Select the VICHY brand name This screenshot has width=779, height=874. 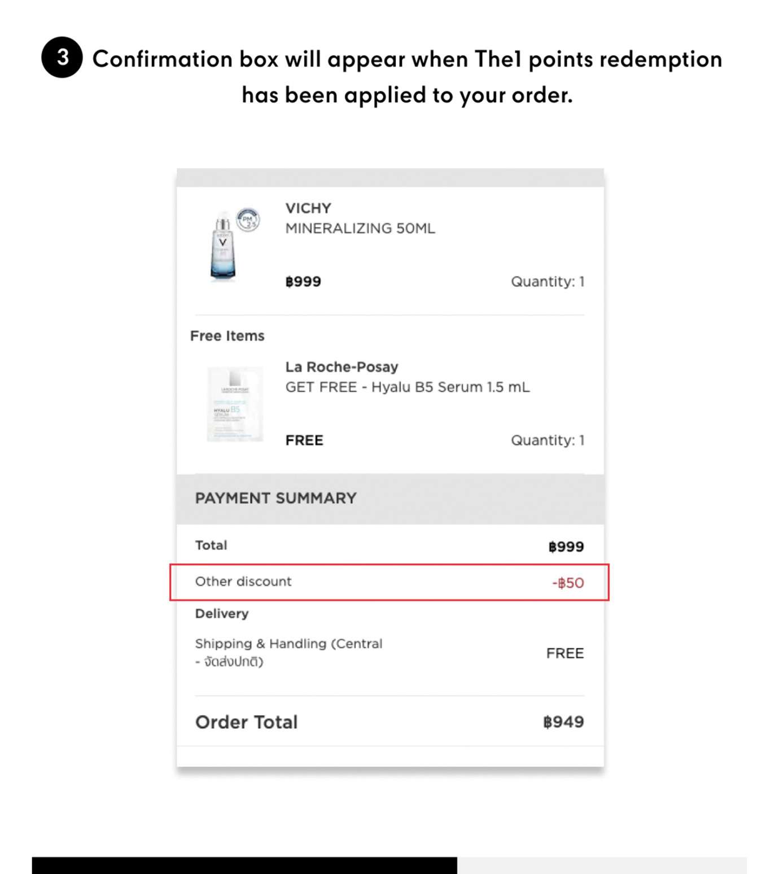tap(308, 208)
